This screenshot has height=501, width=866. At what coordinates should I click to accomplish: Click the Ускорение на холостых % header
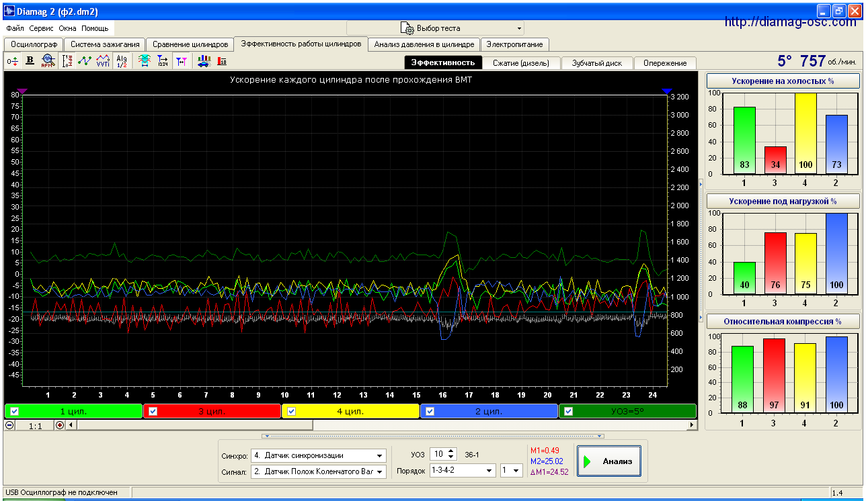[x=783, y=81]
